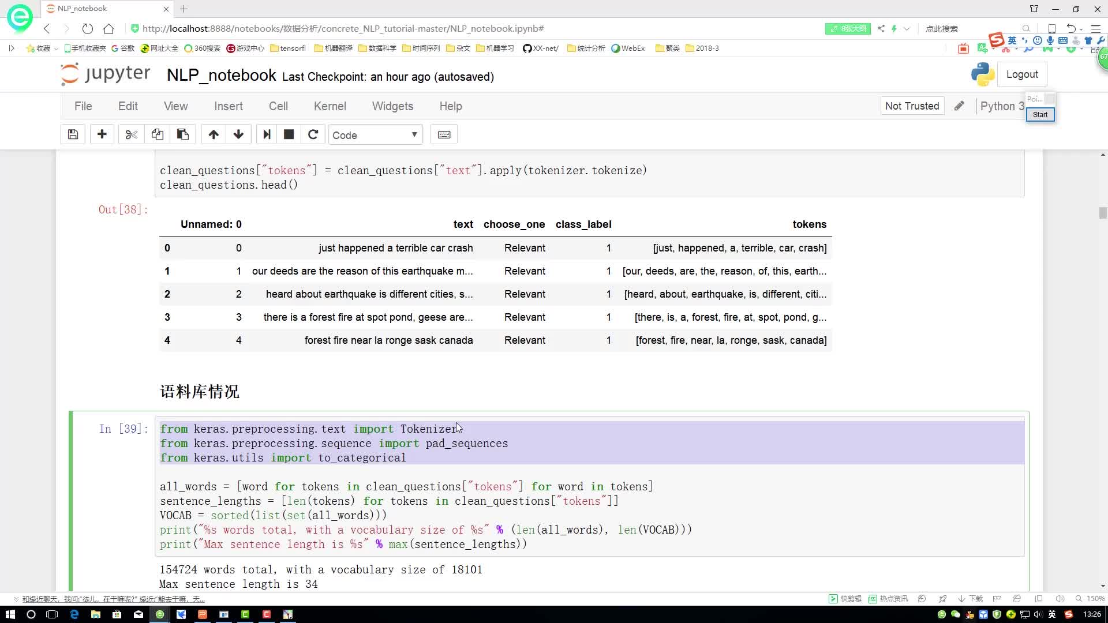Click the pencil edit icon beside Not Trusted

click(959, 106)
